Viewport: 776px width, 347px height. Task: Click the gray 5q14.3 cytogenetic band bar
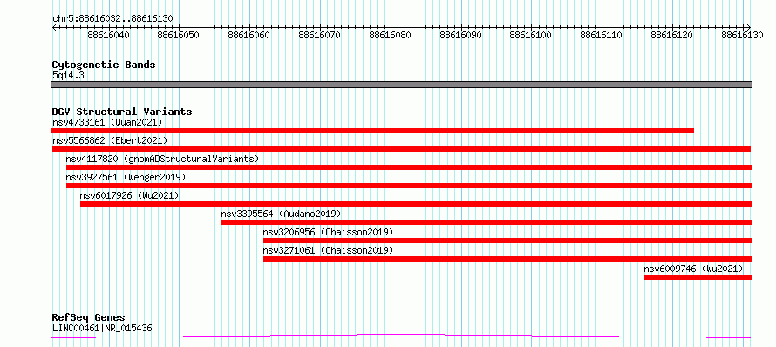(x=401, y=85)
